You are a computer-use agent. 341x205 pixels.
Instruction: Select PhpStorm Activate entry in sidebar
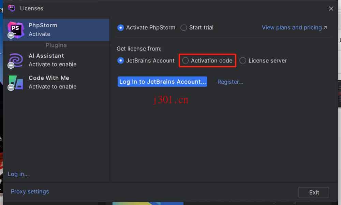[x=57, y=30]
